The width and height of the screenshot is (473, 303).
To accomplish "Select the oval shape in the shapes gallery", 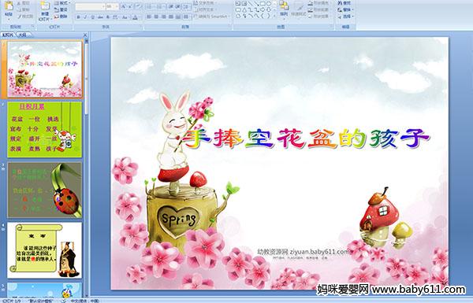I will click(269, 4).
